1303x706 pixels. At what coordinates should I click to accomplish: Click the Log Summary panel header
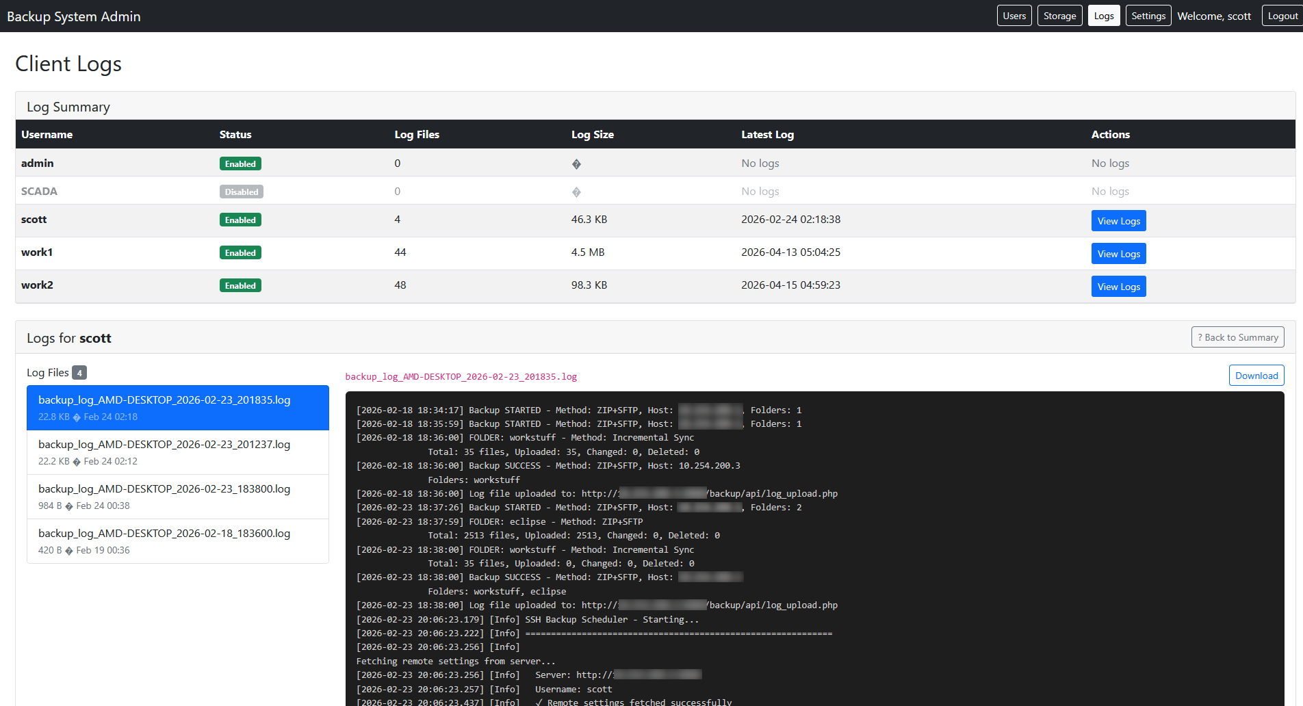[656, 107]
